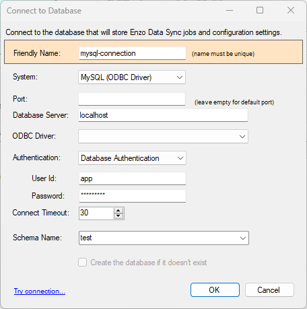Maximize the Connect to Database window
307x309 pixels.
(260, 10)
